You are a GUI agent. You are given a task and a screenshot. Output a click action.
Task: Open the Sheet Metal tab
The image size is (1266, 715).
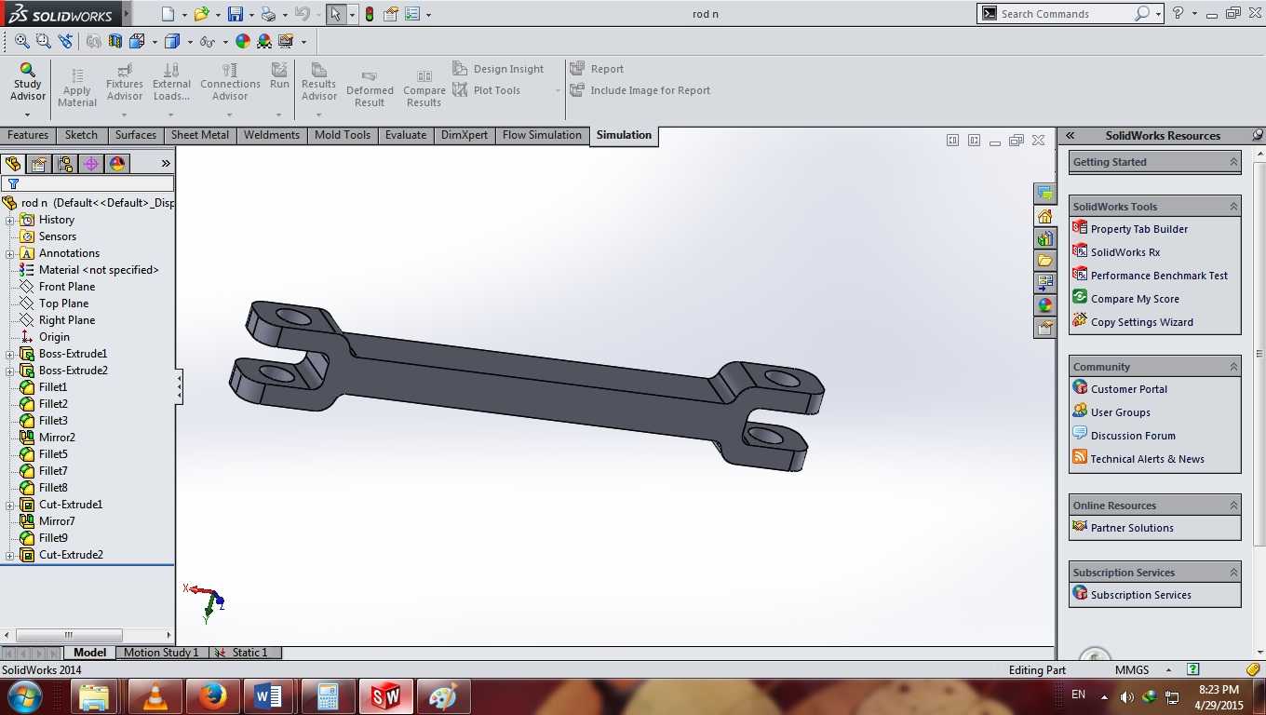[x=200, y=135]
